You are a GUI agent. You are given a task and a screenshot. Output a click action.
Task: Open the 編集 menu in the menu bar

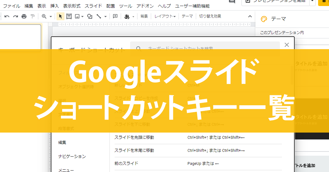29,6
